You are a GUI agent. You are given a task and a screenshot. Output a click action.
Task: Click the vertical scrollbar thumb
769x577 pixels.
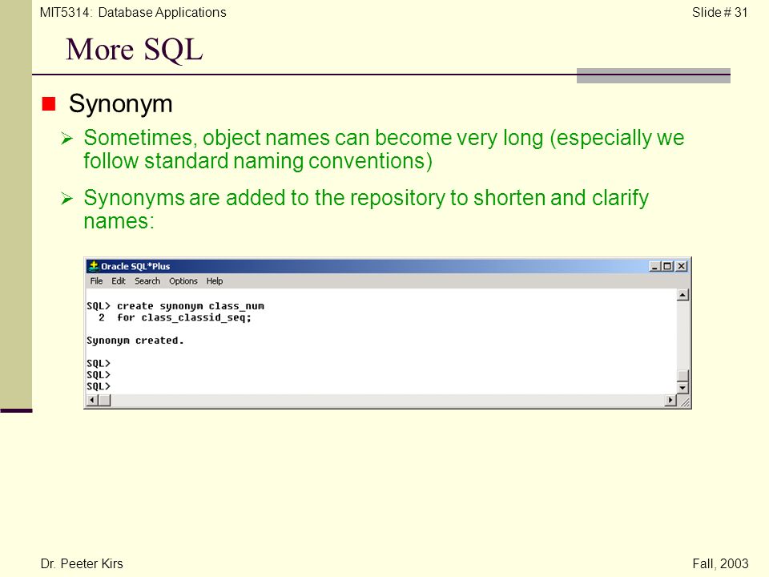pos(682,376)
